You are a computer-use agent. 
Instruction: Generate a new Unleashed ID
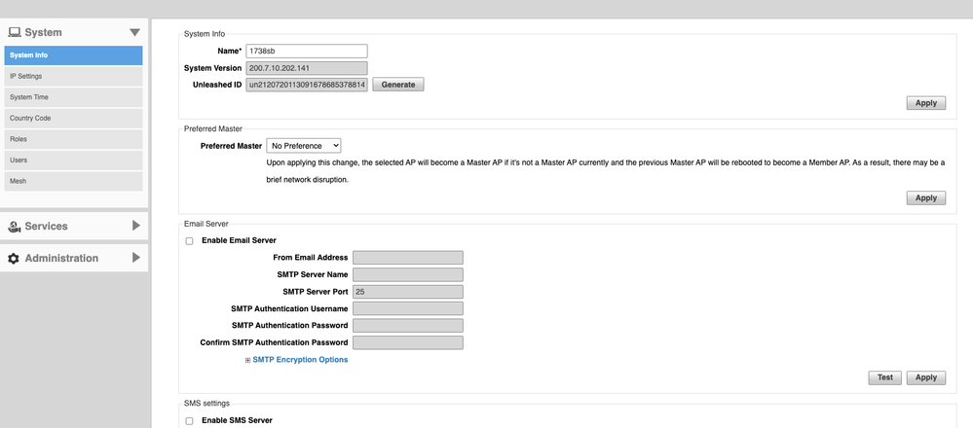(397, 85)
